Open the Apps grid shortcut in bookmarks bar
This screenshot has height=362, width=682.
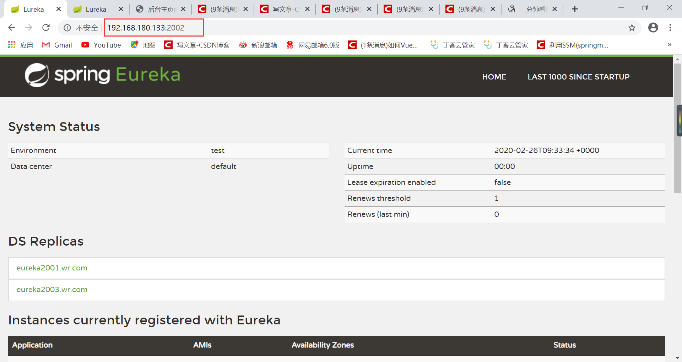pos(21,45)
